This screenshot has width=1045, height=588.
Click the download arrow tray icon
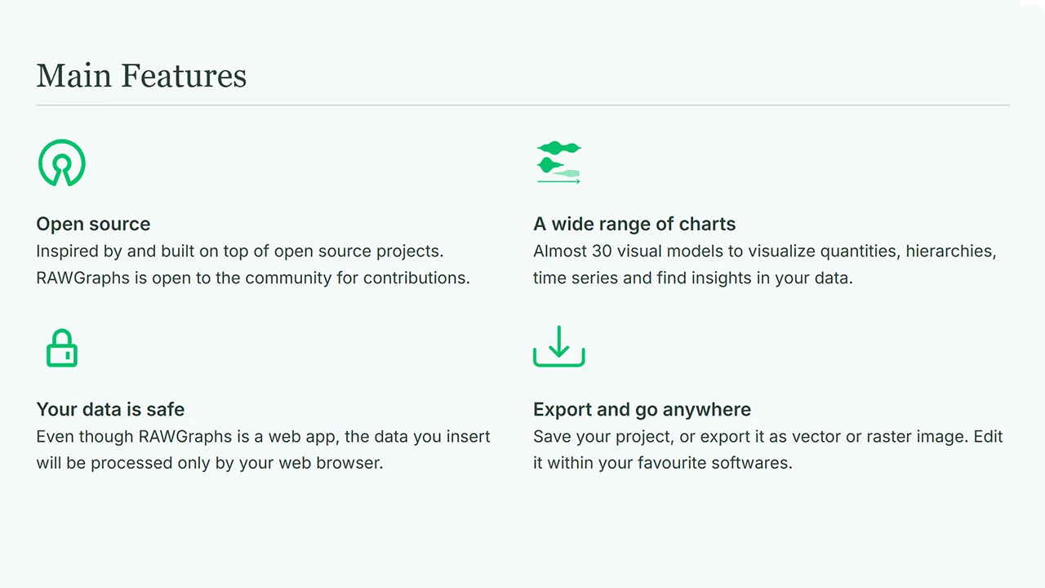[x=558, y=346]
